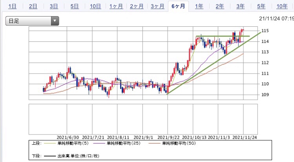
Task: Click the 2021/9/22 date axis label
Action: (x=168, y=137)
